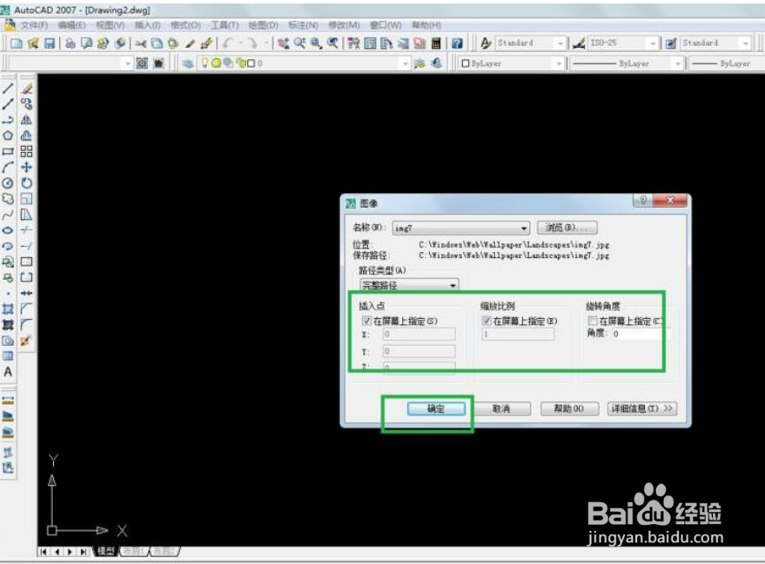Click the 浏览 (Browse) button
The width and height of the screenshot is (765, 564).
click(567, 228)
